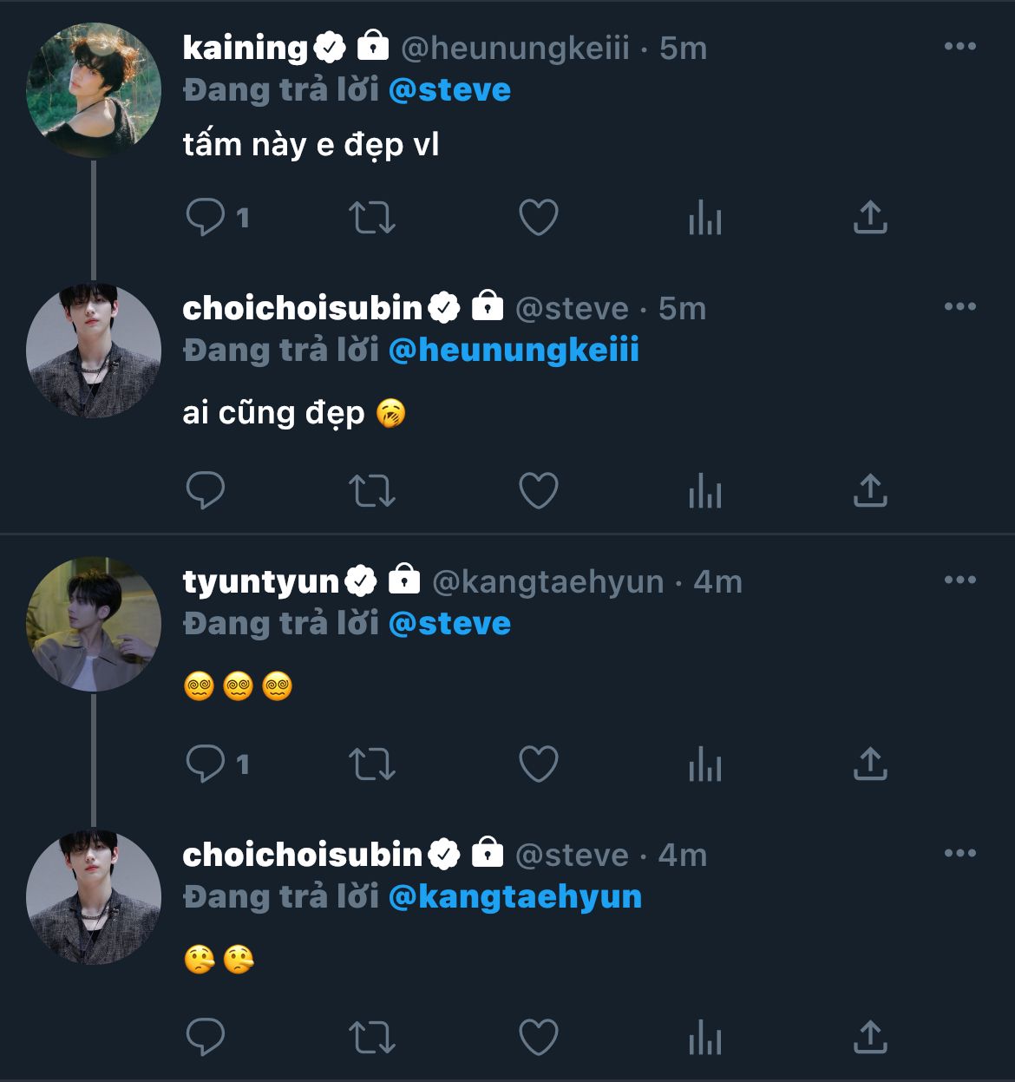Open more options on "ai cũng đẹp" tweet

pyautogui.click(x=959, y=307)
